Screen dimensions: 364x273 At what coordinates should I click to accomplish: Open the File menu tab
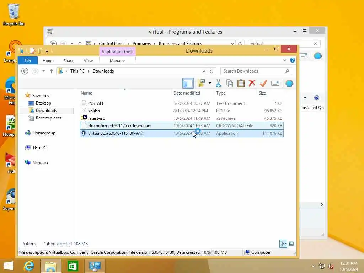click(28, 60)
